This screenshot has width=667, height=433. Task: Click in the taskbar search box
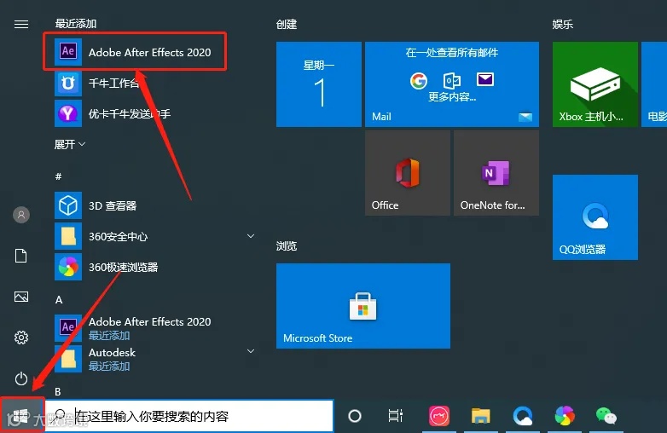188,416
